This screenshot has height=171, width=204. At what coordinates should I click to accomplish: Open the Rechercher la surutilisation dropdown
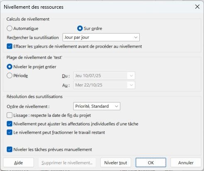(101, 37)
